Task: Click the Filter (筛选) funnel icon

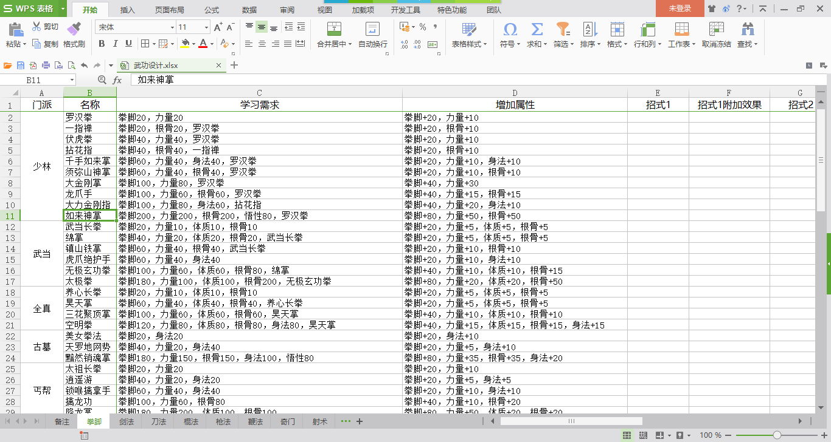Action: click(x=563, y=29)
